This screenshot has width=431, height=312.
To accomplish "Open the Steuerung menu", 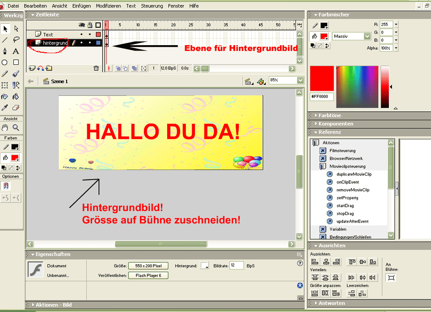I will [152, 6].
